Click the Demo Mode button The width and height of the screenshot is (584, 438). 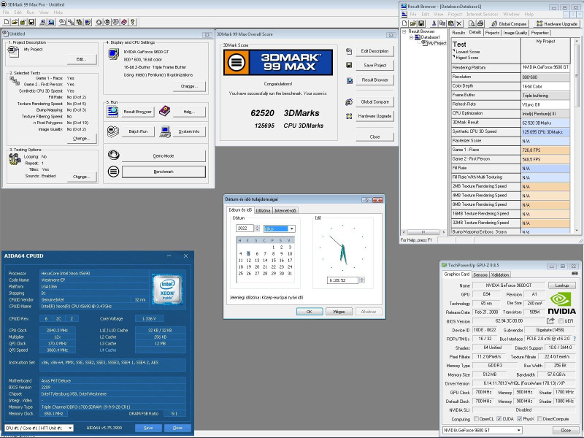[x=164, y=156]
